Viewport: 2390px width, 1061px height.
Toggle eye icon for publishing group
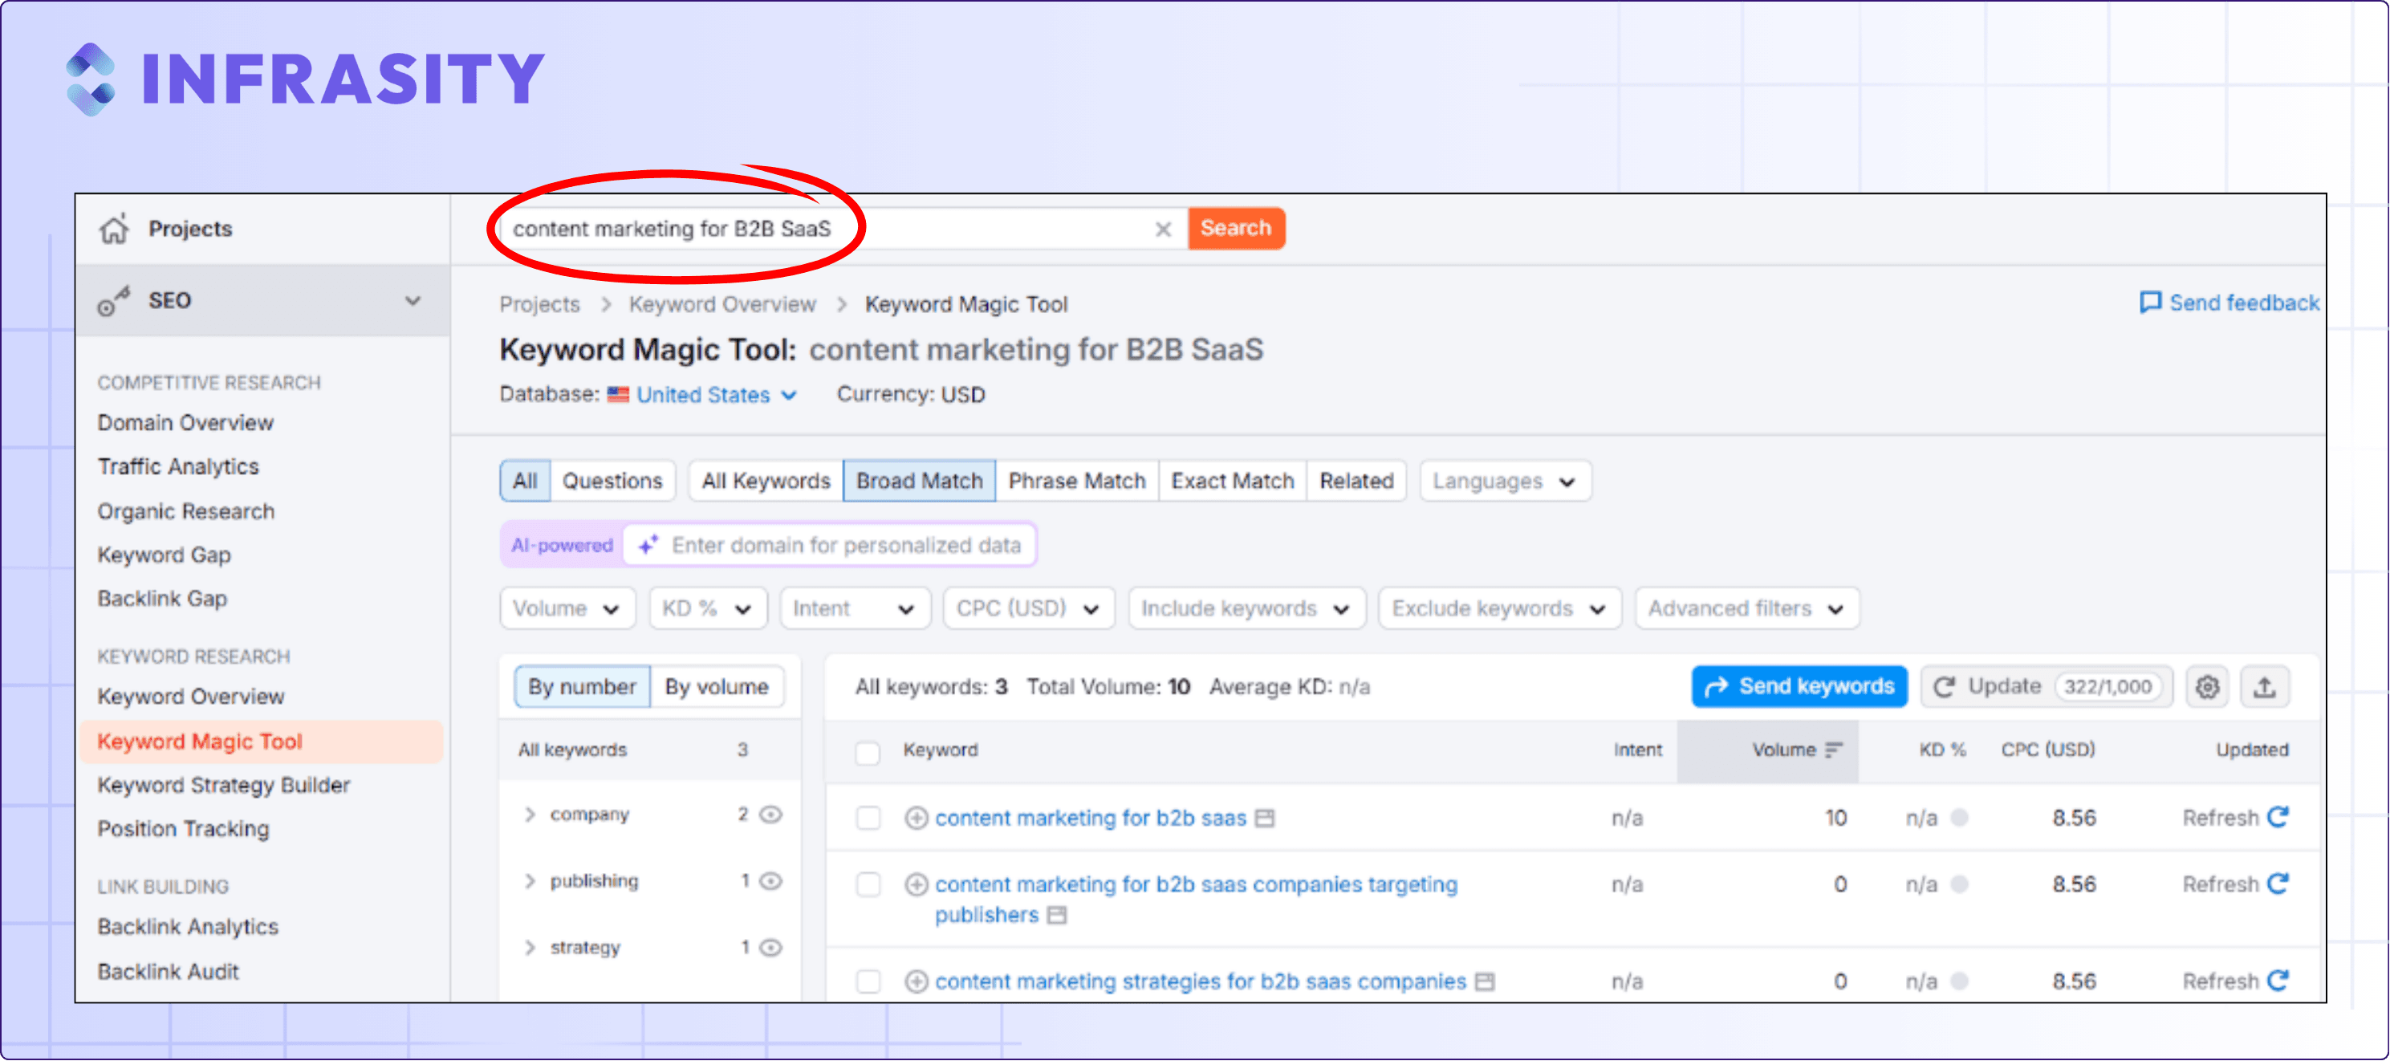(771, 881)
